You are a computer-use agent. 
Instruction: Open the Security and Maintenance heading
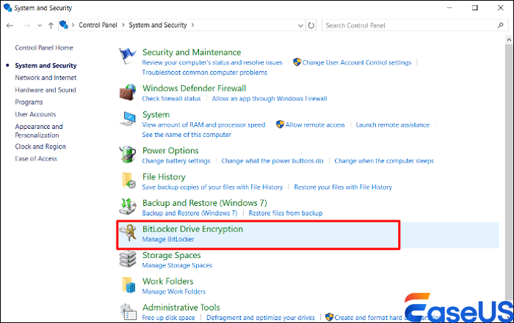(192, 52)
